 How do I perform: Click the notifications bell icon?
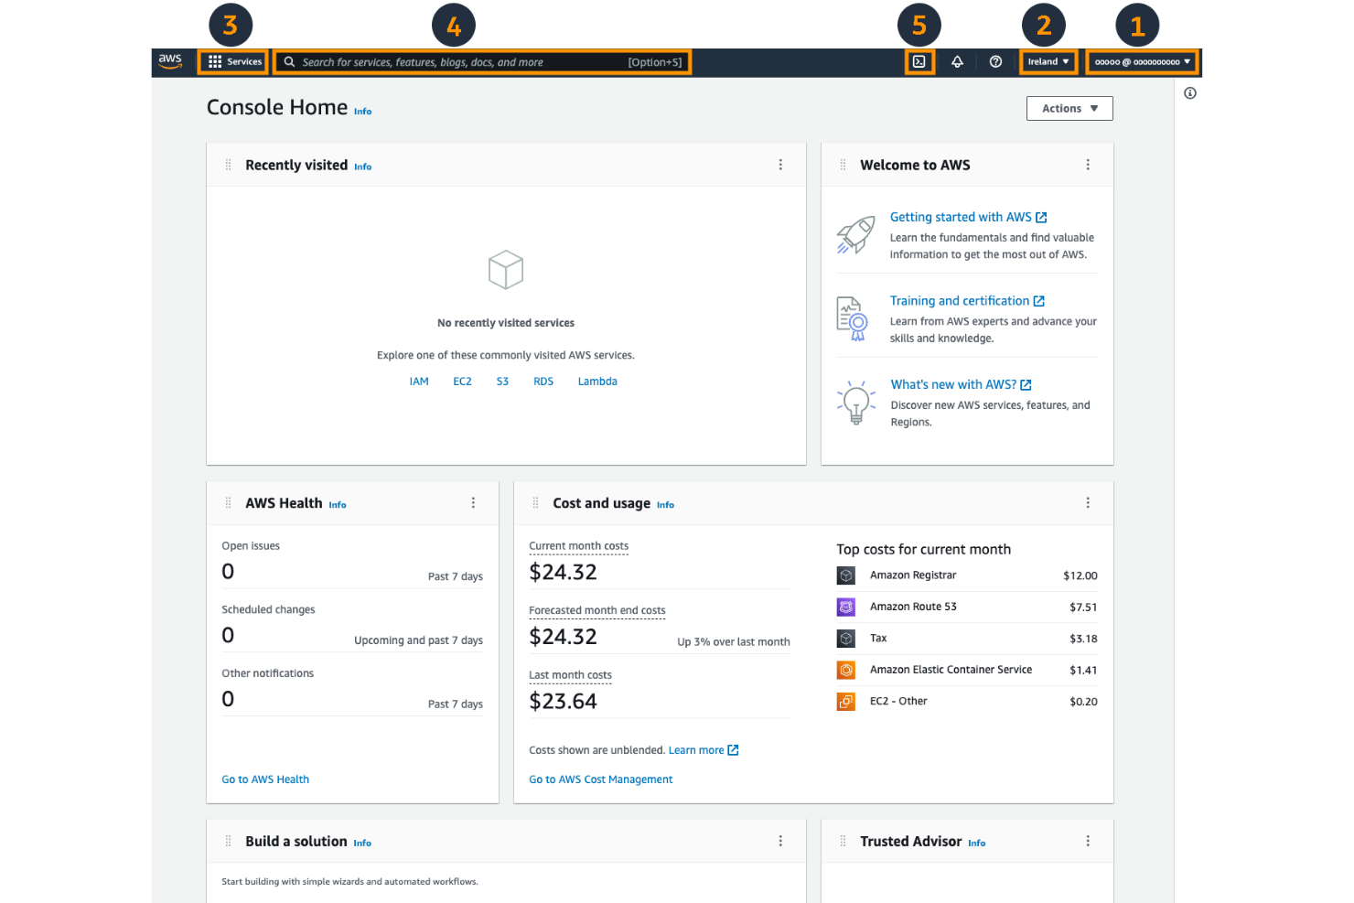[957, 61]
